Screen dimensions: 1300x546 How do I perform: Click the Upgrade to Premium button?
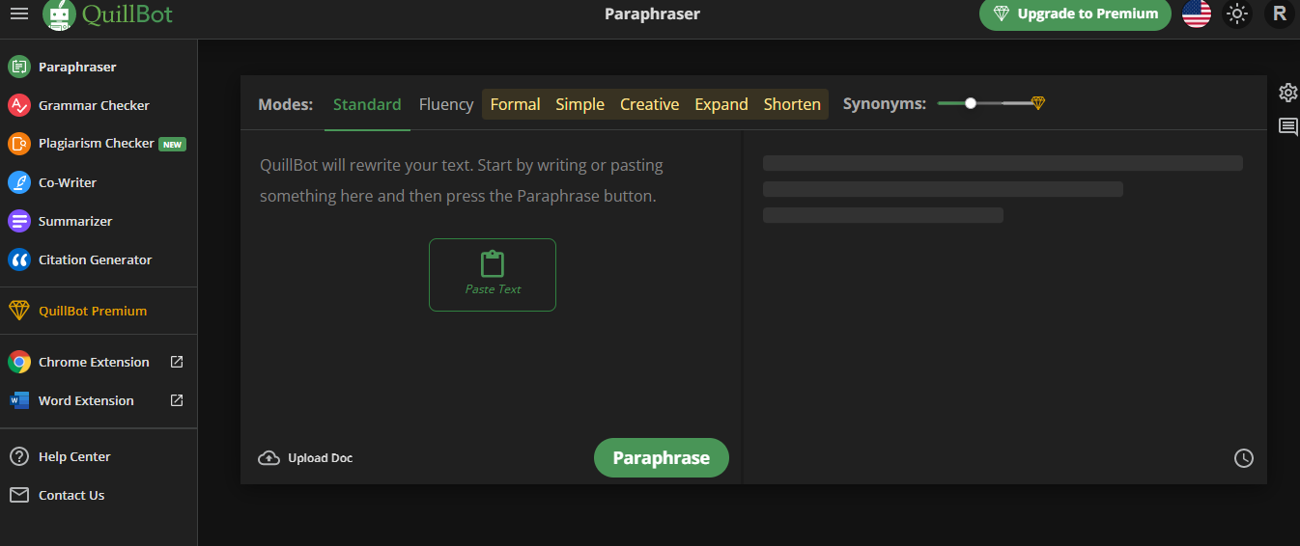click(x=1075, y=14)
